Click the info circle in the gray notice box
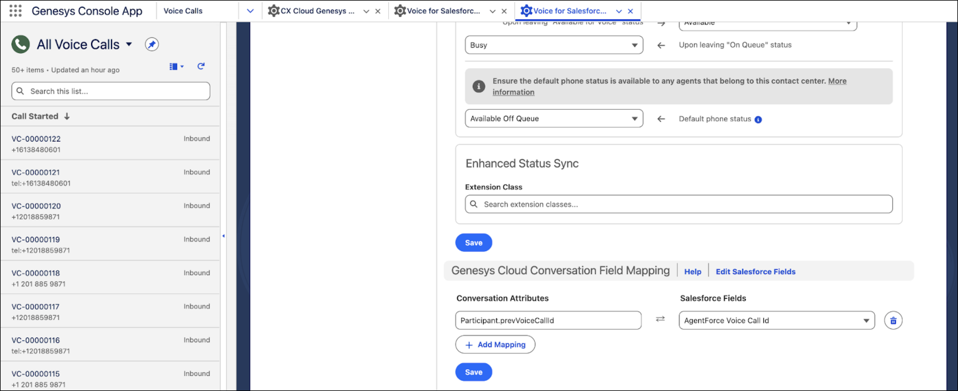The height and width of the screenshot is (391, 958). point(479,86)
